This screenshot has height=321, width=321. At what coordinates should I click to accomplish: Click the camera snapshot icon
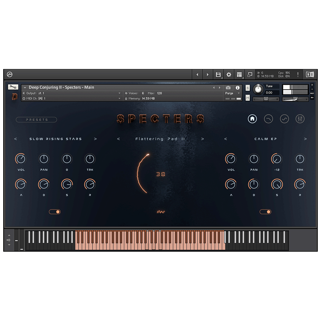point(228,88)
